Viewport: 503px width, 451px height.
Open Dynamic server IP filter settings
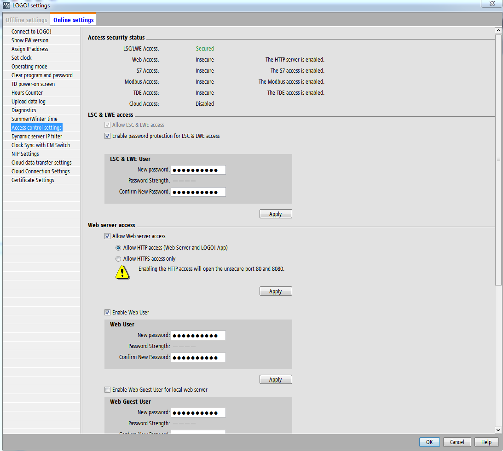click(x=37, y=137)
